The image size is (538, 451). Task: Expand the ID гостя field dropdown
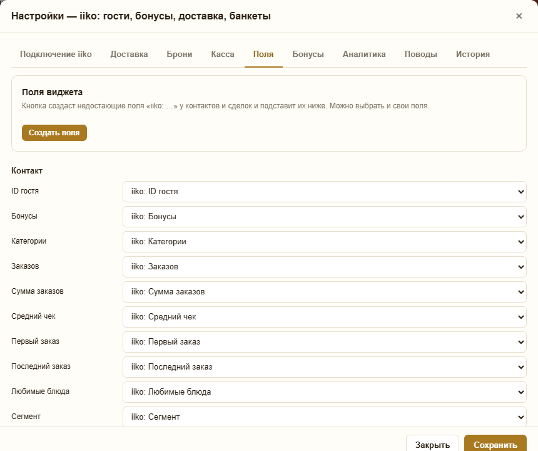pos(324,192)
